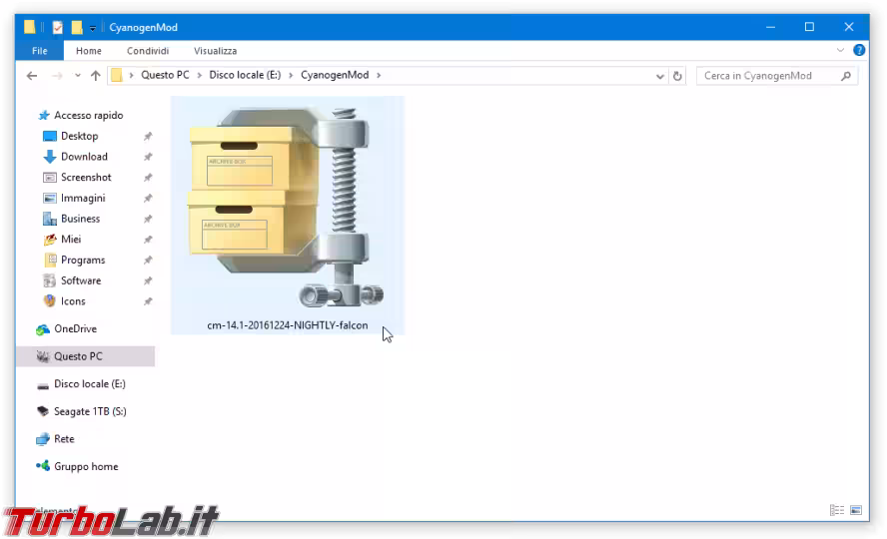This screenshot has height=539, width=887.
Task: Switch to the Home ribbon tab
Action: point(89,51)
